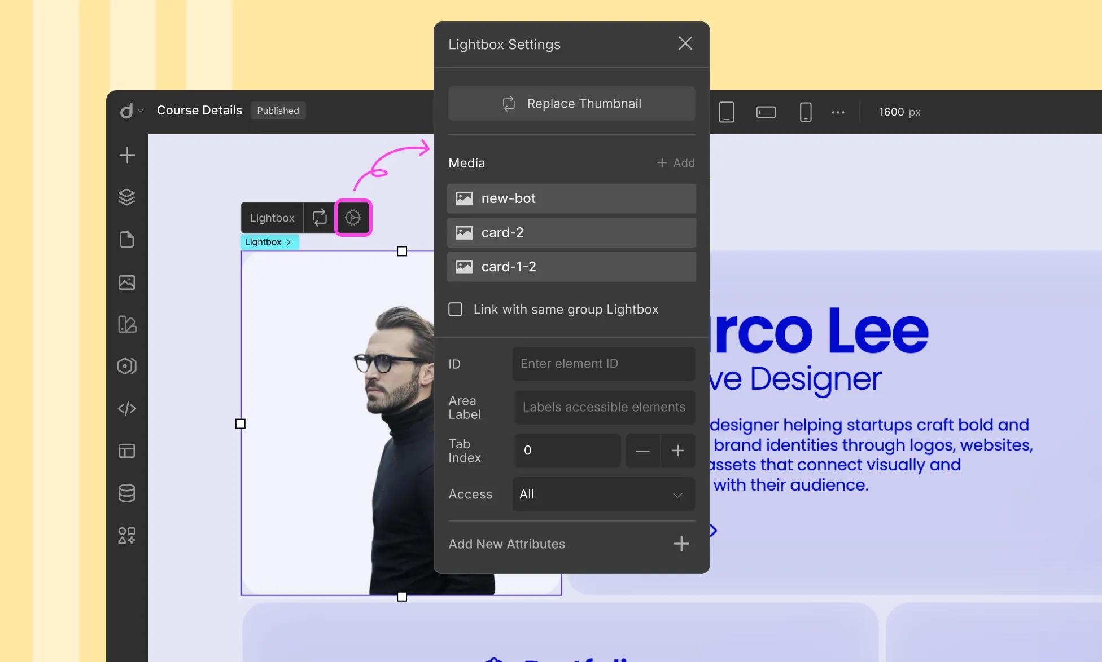The width and height of the screenshot is (1102, 662).
Task: Increase Tab Index with plus button
Action: (x=678, y=451)
